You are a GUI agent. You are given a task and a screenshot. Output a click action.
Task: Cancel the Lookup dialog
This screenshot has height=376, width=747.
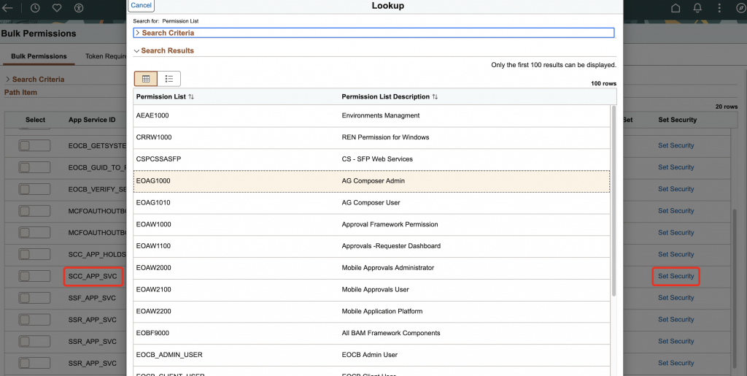point(141,5)
